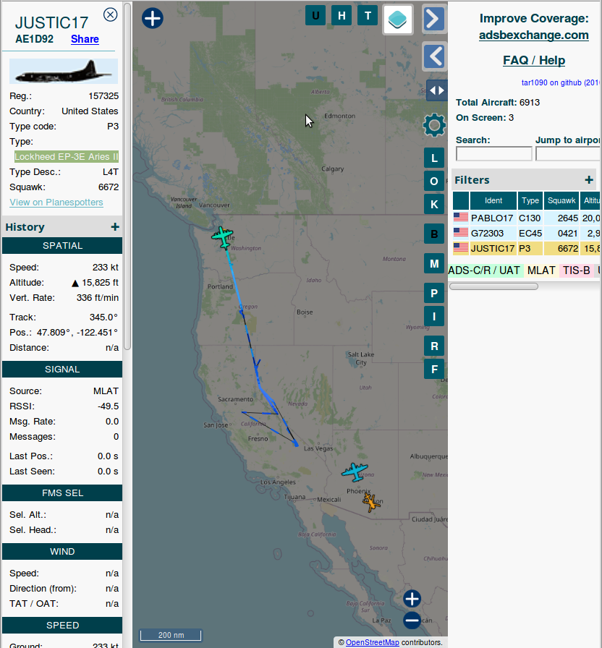Open the FAQ / Help link

click(534, 60)
